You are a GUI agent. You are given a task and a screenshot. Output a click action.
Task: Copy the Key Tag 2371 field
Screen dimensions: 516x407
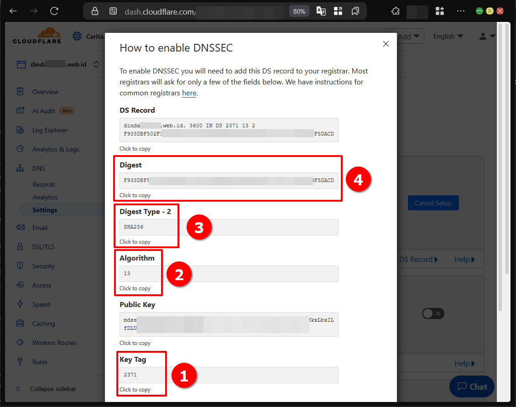[x=229, y=375]
